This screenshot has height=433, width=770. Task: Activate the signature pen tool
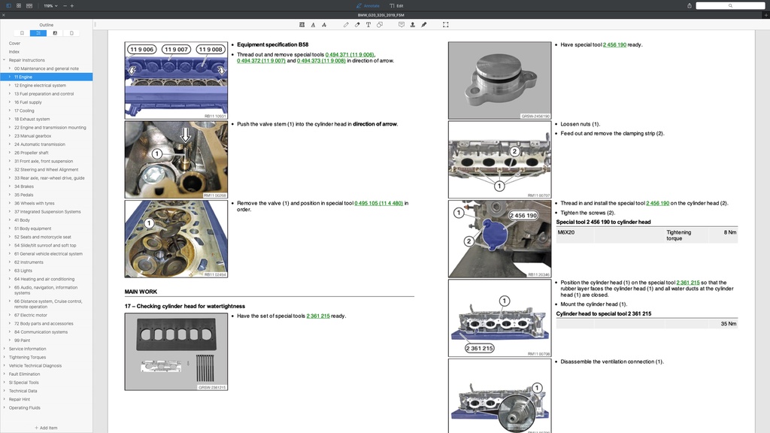[x=424, y=25]
